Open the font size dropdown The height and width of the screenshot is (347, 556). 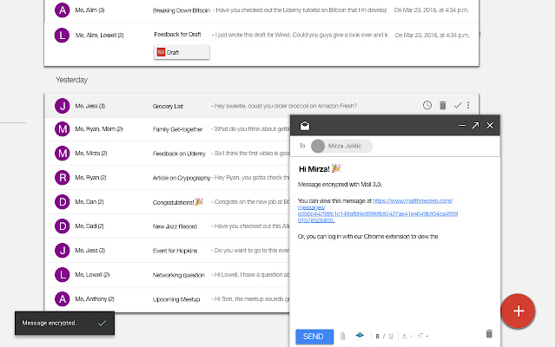[420, 336]
